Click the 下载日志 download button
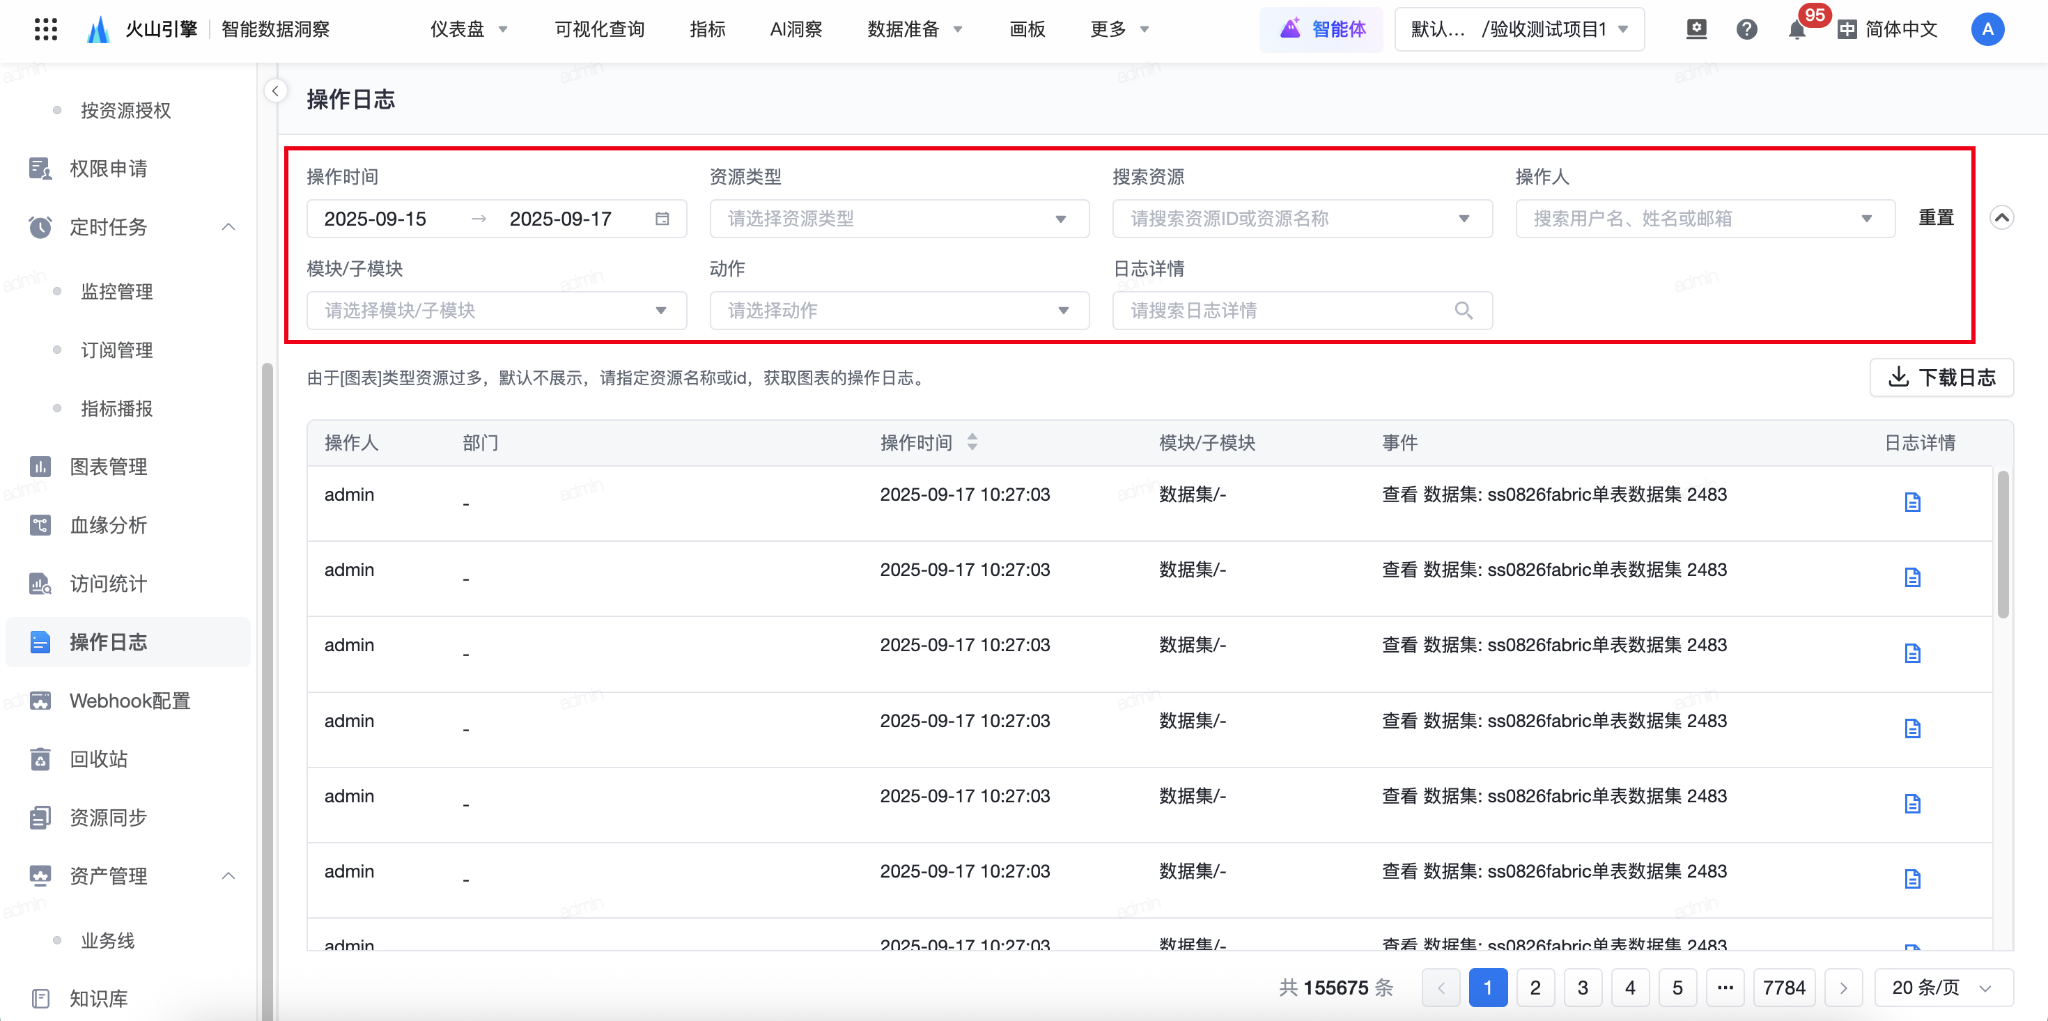 point(1941,377)
